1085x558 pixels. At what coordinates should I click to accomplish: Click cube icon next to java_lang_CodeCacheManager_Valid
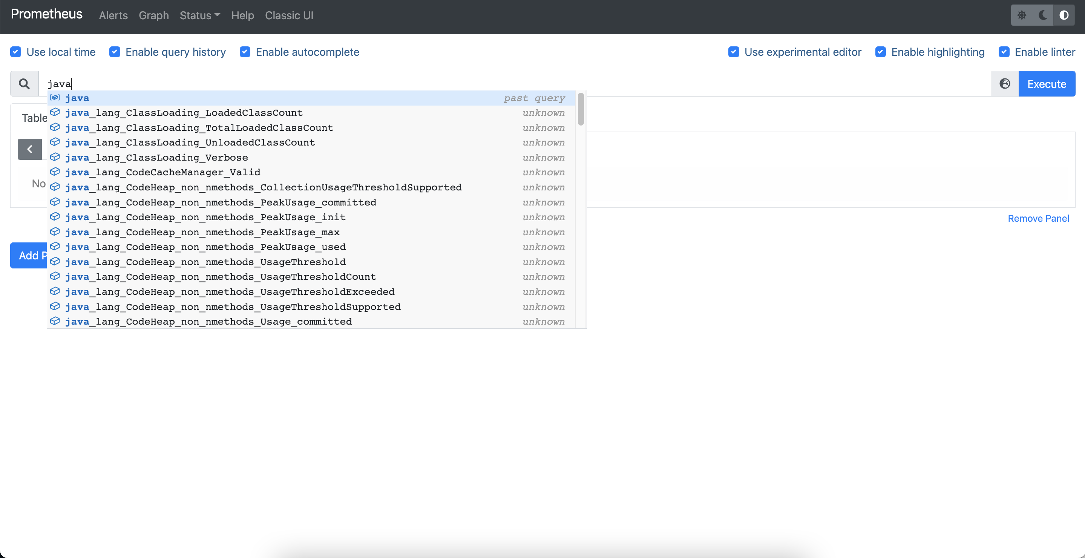tap(55, 172)
